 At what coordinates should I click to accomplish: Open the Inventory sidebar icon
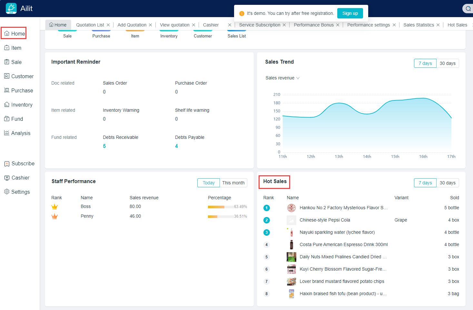[7, 105]
